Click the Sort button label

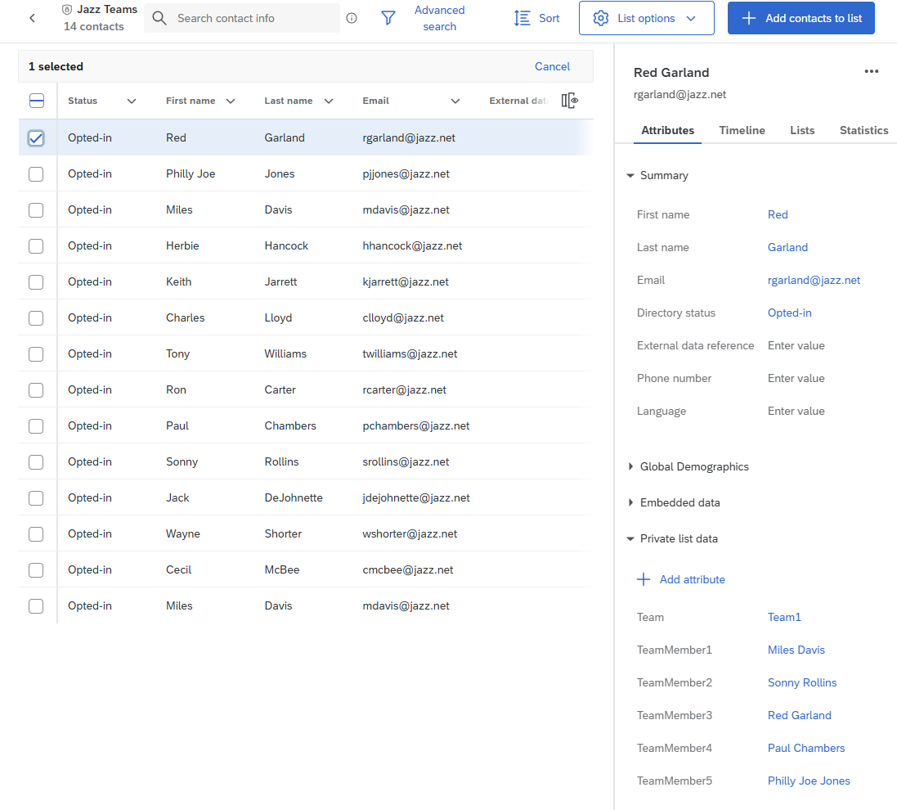(549, 18)
